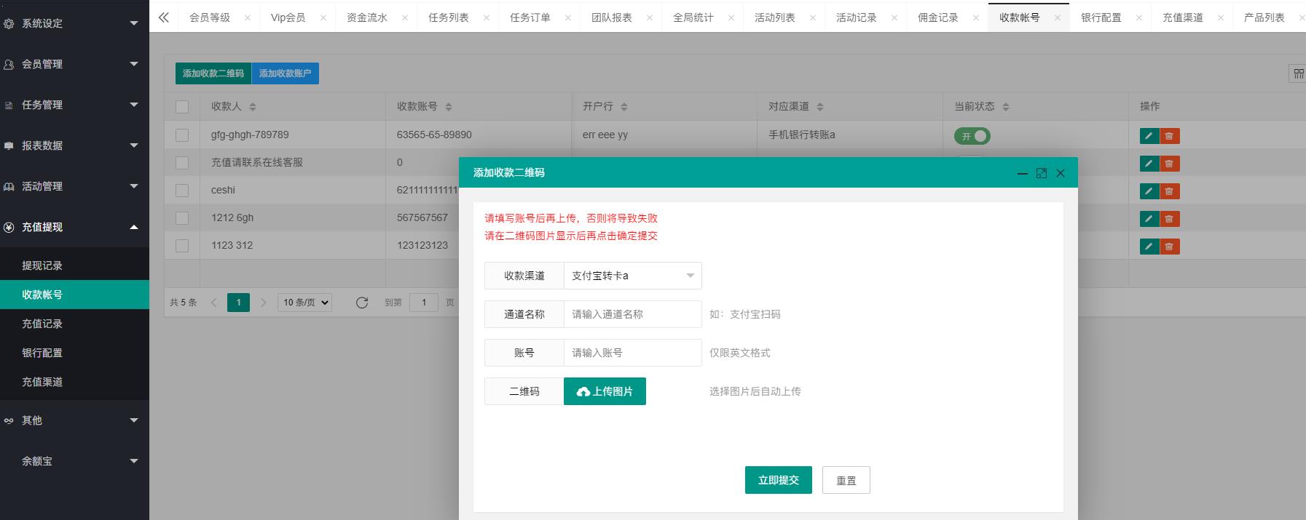Click the edit pencil icon for gfg-ghgh-789789
The height and width of the screenshot is (520, 1306).
coord(1149,136)
